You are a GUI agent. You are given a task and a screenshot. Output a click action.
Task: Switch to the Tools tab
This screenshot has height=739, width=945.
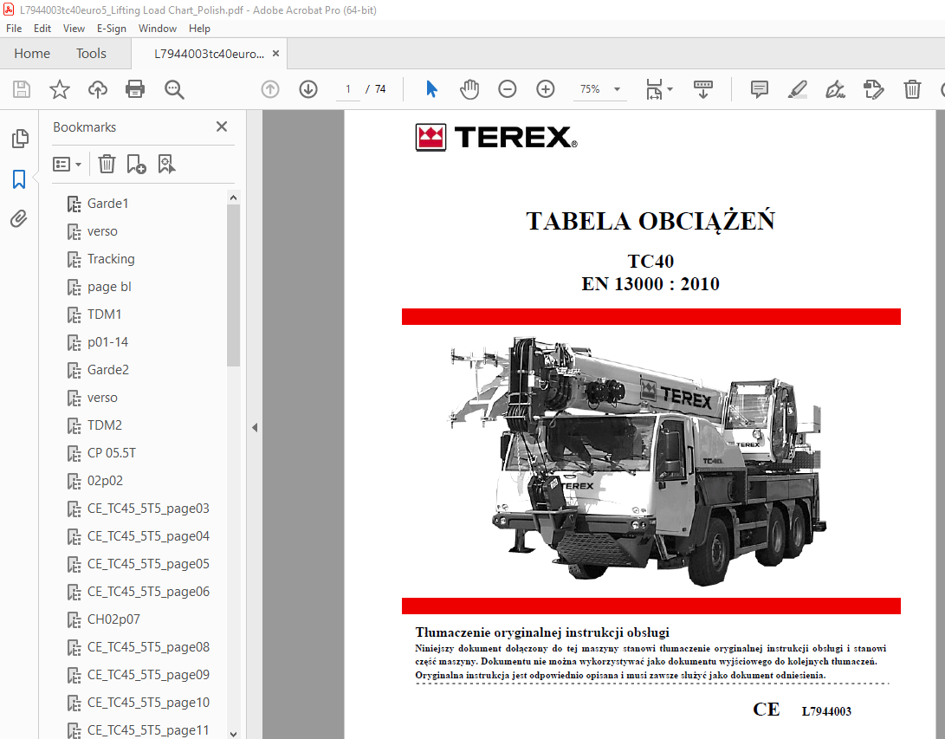(91, 54)
